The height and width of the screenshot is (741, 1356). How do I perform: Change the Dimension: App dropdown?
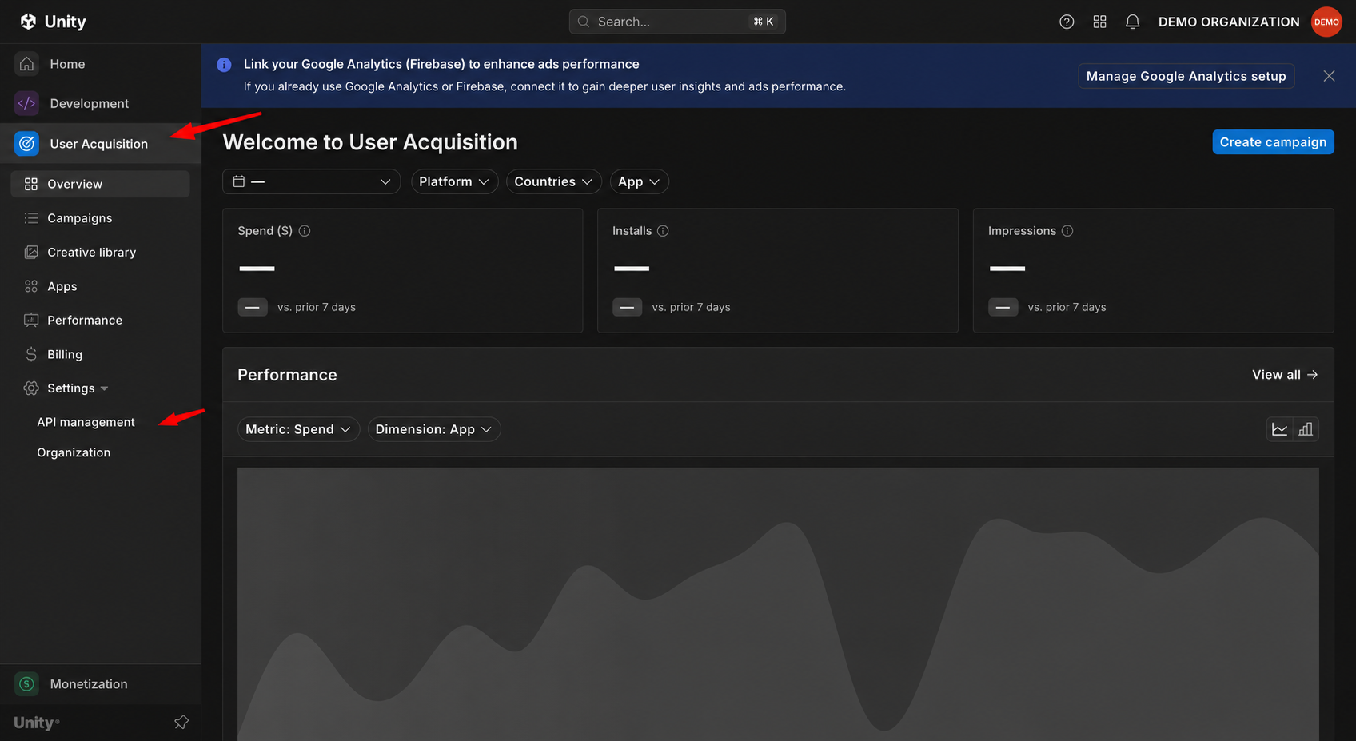coord(434,429)
